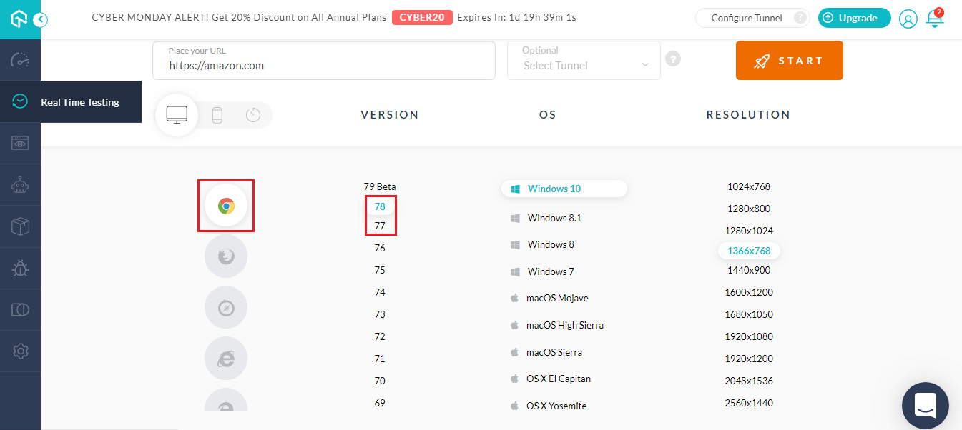Click the LambdaTest logo icon
Screen dimensions: 962x430
coord(19,19)
